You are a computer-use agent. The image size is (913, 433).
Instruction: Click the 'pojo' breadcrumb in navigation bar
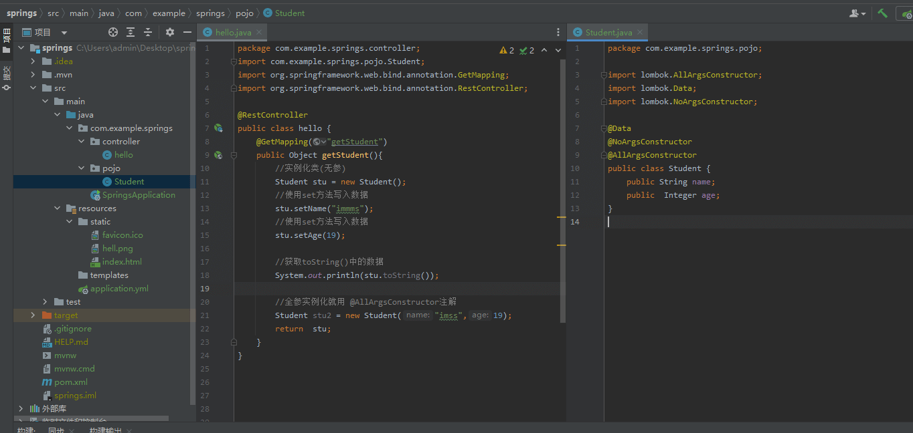coord(244,13)
